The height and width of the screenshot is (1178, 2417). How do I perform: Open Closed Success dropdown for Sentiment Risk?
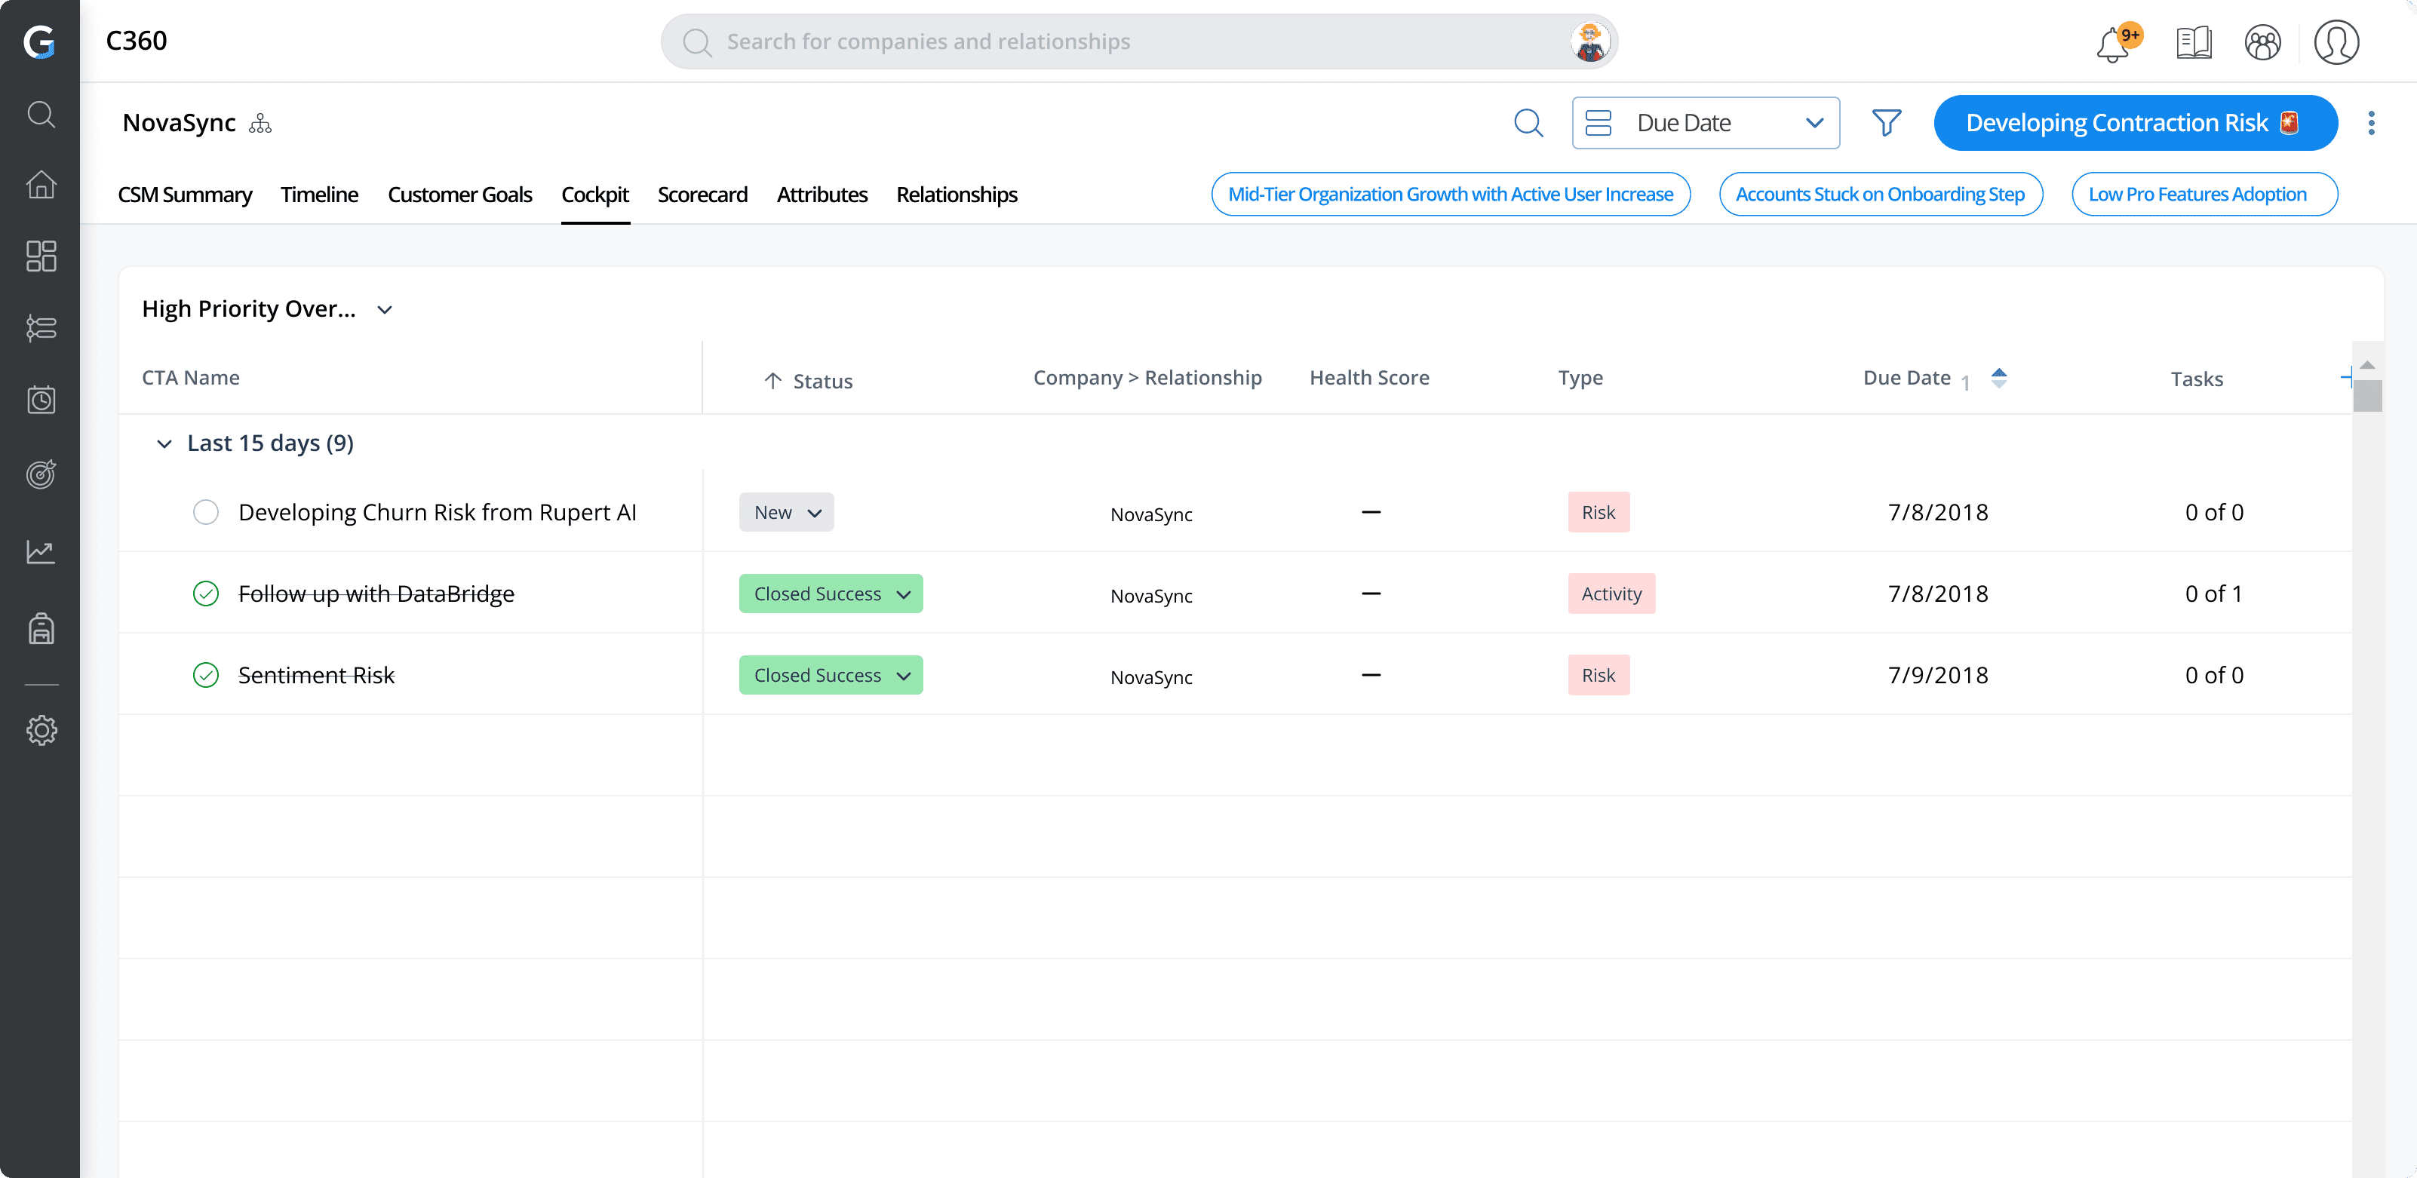831,675
